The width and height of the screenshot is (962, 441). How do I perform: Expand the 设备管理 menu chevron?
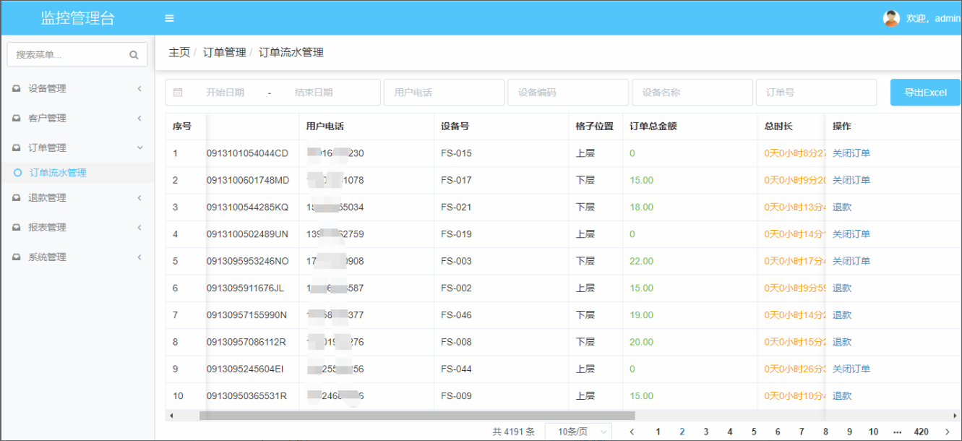click(139, 89)
